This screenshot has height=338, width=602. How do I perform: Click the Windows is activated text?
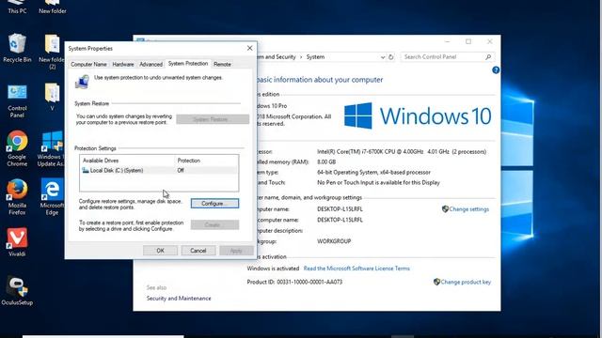[x=273, y=269]
